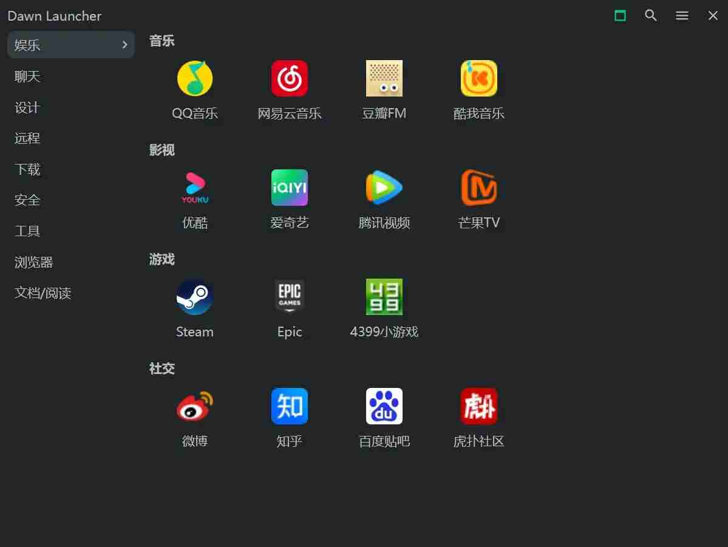Toggle the green always-on-top window icon
Screen dimensions: 728x547
[x=620, y=16]
